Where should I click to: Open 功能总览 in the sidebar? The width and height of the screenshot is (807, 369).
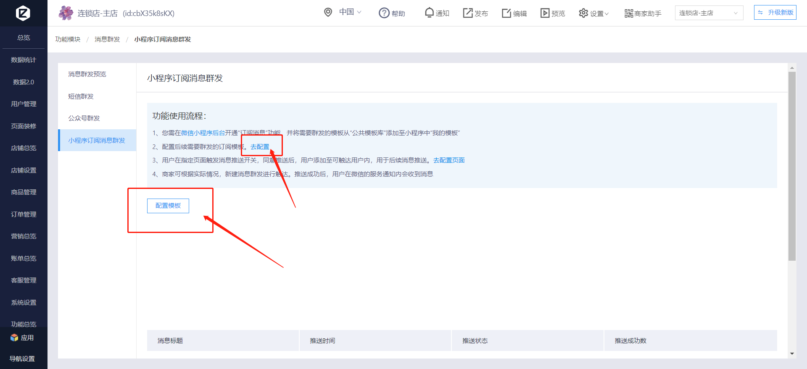pos(24,324)
